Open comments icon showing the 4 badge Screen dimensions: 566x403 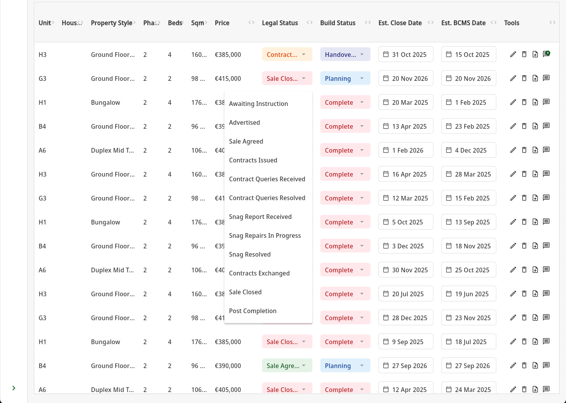tap(546, 54)
